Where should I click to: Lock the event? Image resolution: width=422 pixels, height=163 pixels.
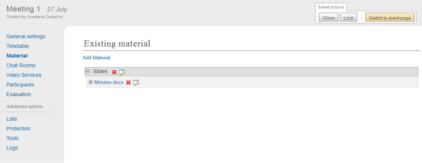(349, 18)
